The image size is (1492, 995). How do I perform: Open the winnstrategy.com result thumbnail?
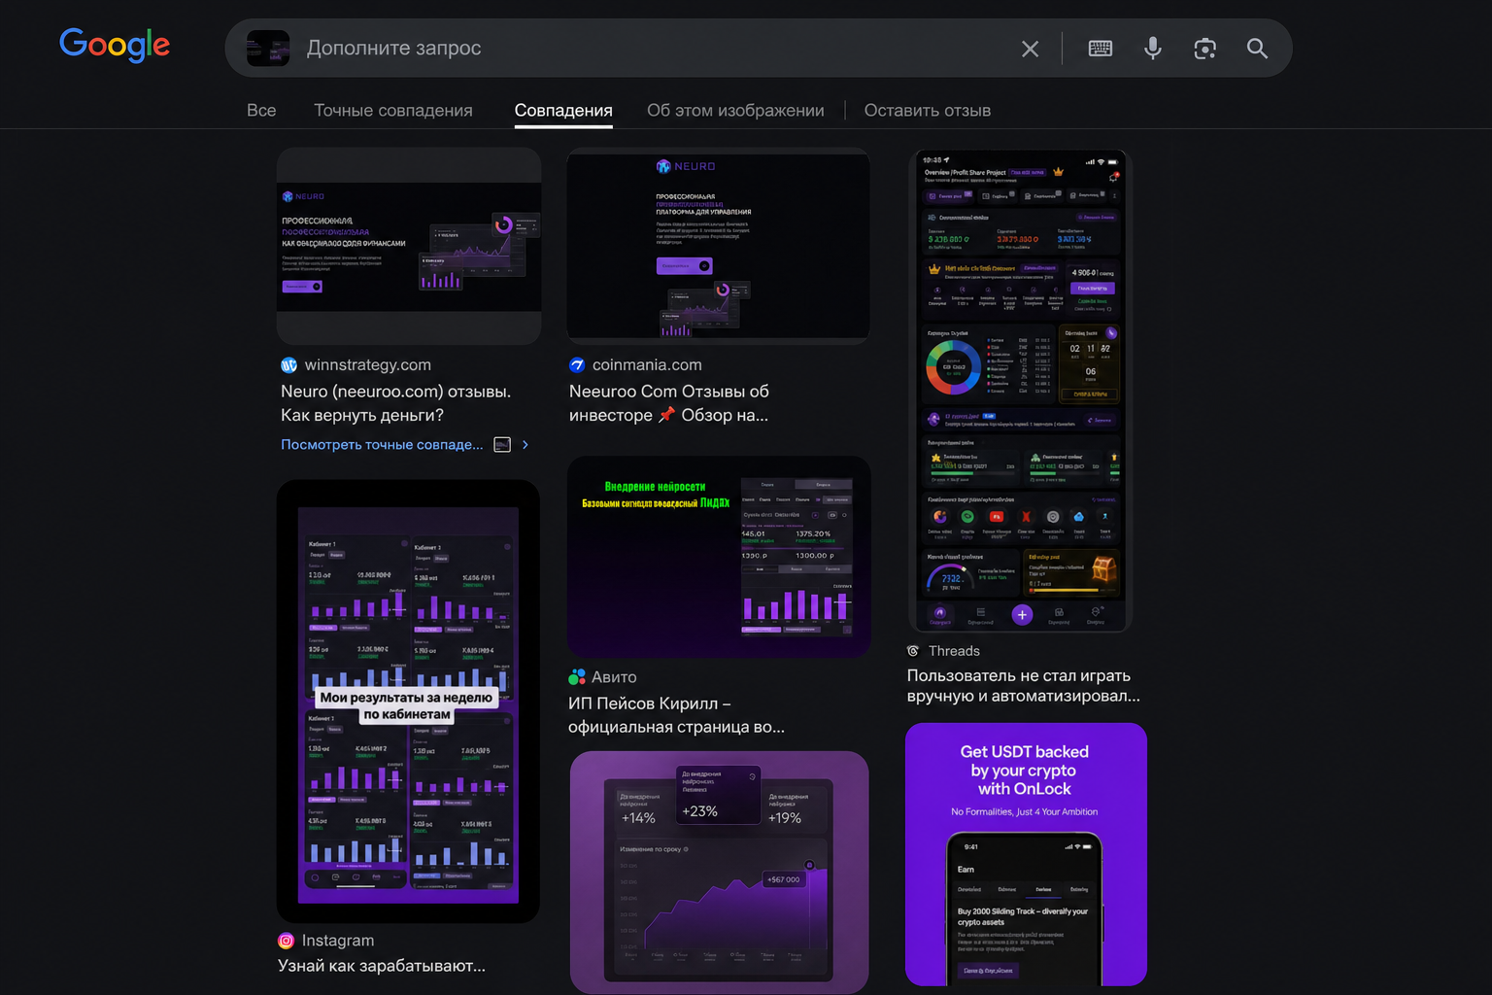pos(409,246)
